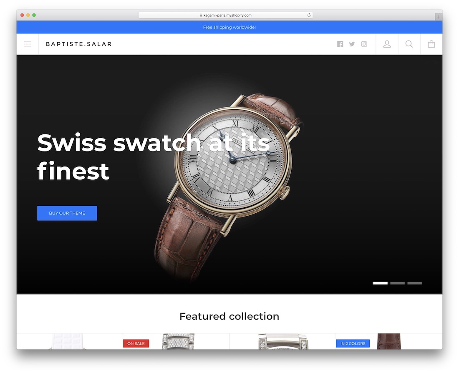Click the Featured collection heading

(229, 316)
